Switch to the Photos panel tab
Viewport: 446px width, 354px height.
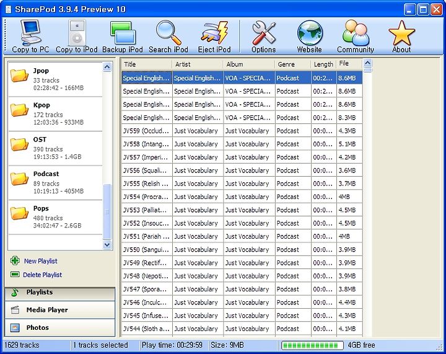tap(59, 327)
